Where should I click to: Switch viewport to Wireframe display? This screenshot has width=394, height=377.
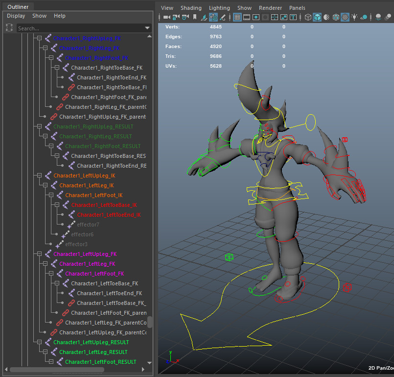(307, 17)
